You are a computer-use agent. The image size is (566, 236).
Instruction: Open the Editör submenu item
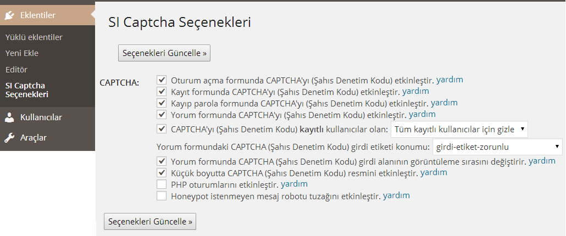click(x=16, y=70)
